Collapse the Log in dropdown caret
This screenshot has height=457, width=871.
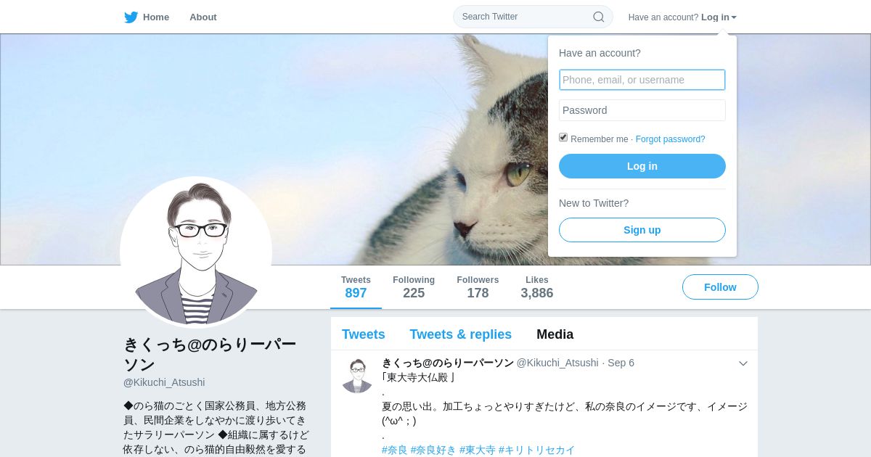click(x=734, y=17)
